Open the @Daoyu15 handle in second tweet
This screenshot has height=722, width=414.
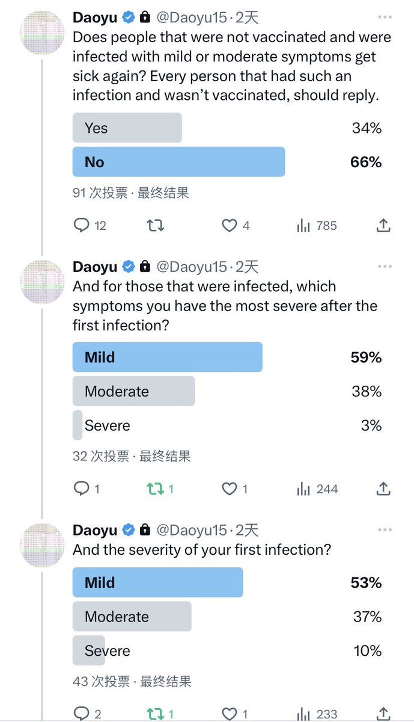click(192, 267)
